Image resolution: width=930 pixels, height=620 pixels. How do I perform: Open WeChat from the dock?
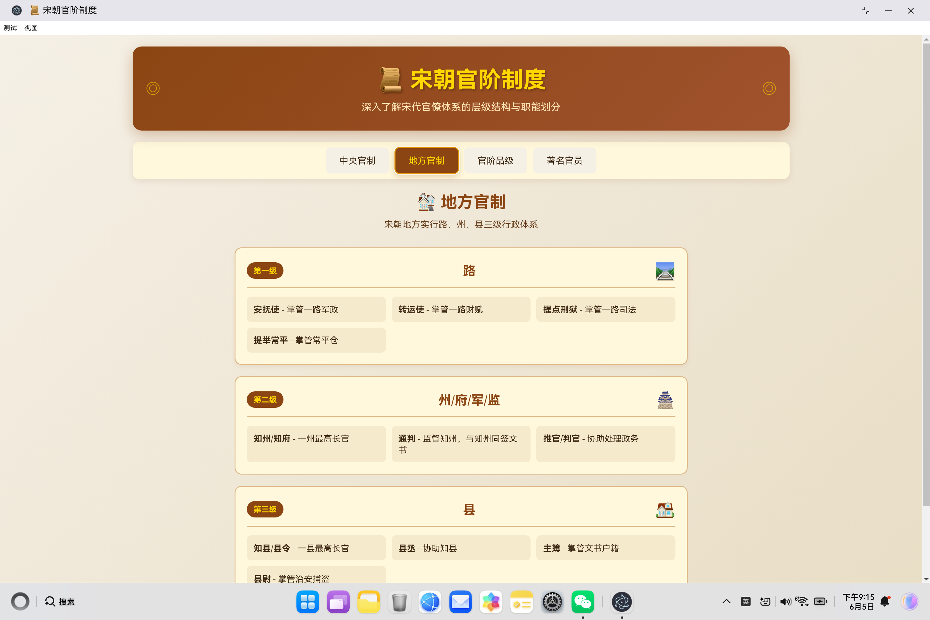tap(583, 602)
